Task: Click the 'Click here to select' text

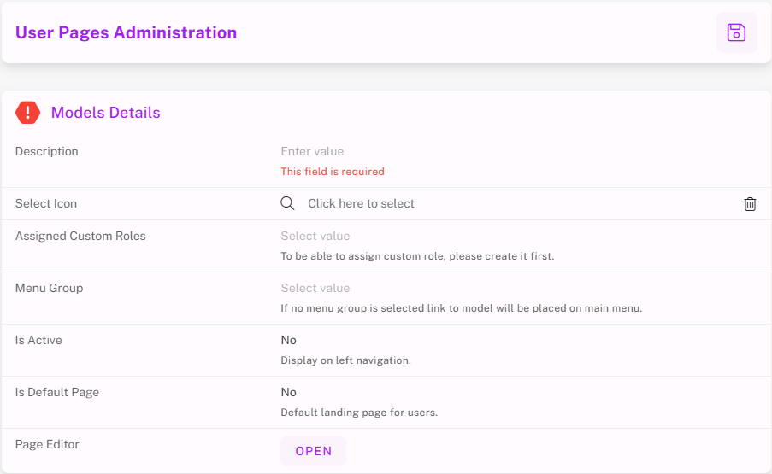Action: [x=361, y=203]
